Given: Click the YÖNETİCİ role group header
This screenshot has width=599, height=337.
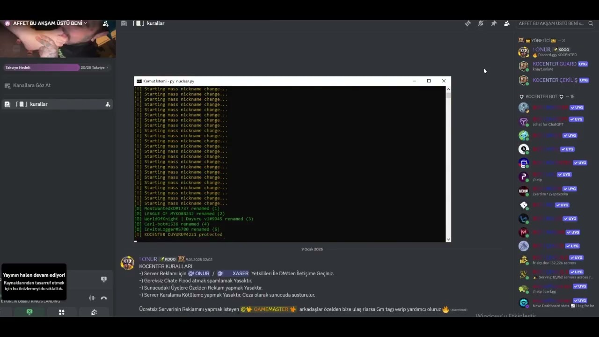Looking at the screenshot, I should (541, 41).
